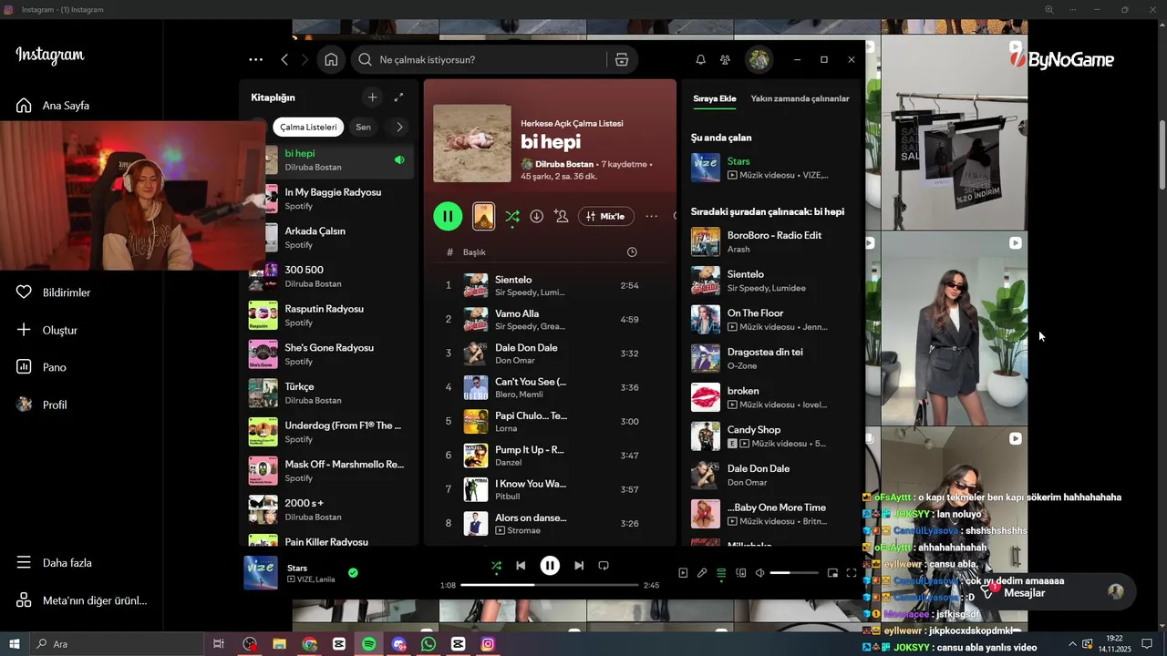
Task: Expand Kitaplığın with the arrows icon
Action: tap(398, 97)
